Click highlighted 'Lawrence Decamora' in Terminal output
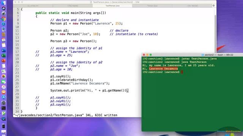The width and height of the screenshot is (243, 136). 164,69
